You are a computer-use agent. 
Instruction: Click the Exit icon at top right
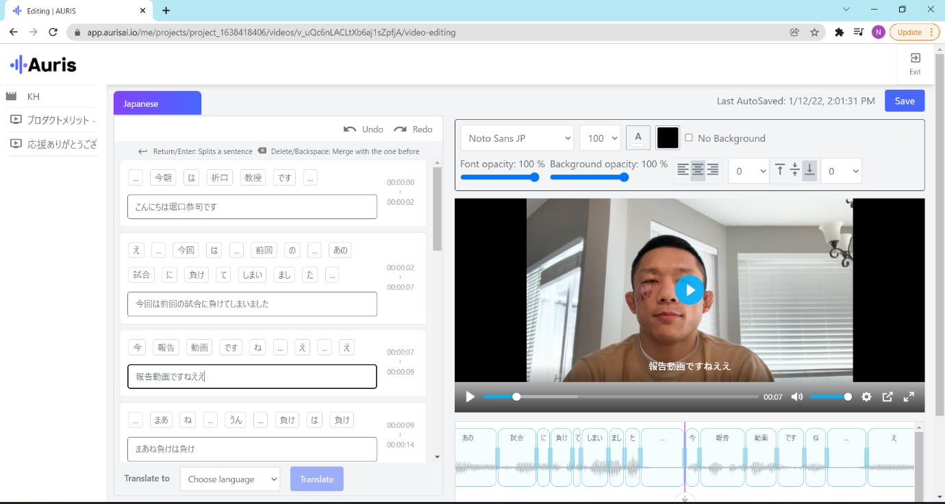[915, 59]
